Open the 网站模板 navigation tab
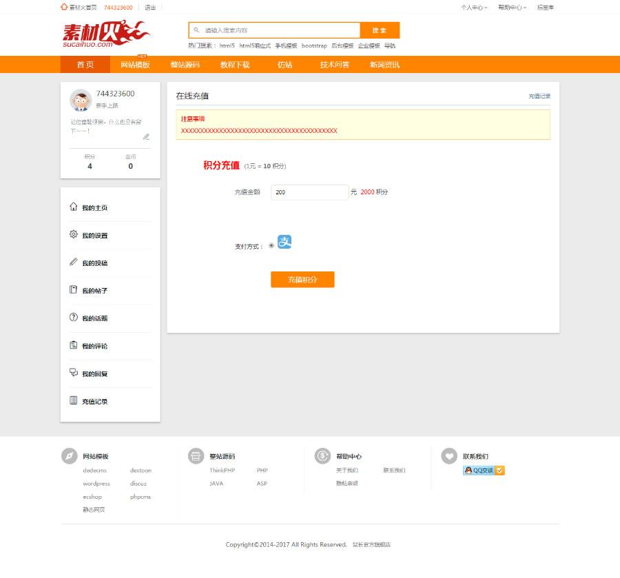 click(135, 65)
